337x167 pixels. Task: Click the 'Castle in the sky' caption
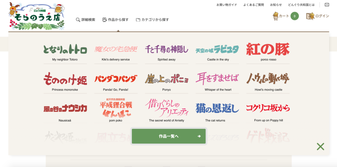point(218,60)
